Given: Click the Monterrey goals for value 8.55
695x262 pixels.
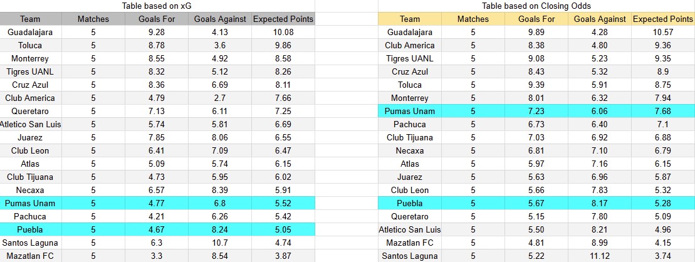Looking at the screenshot, I should (x=156, y=58).
